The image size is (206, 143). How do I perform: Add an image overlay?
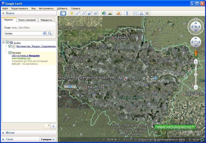90,13
